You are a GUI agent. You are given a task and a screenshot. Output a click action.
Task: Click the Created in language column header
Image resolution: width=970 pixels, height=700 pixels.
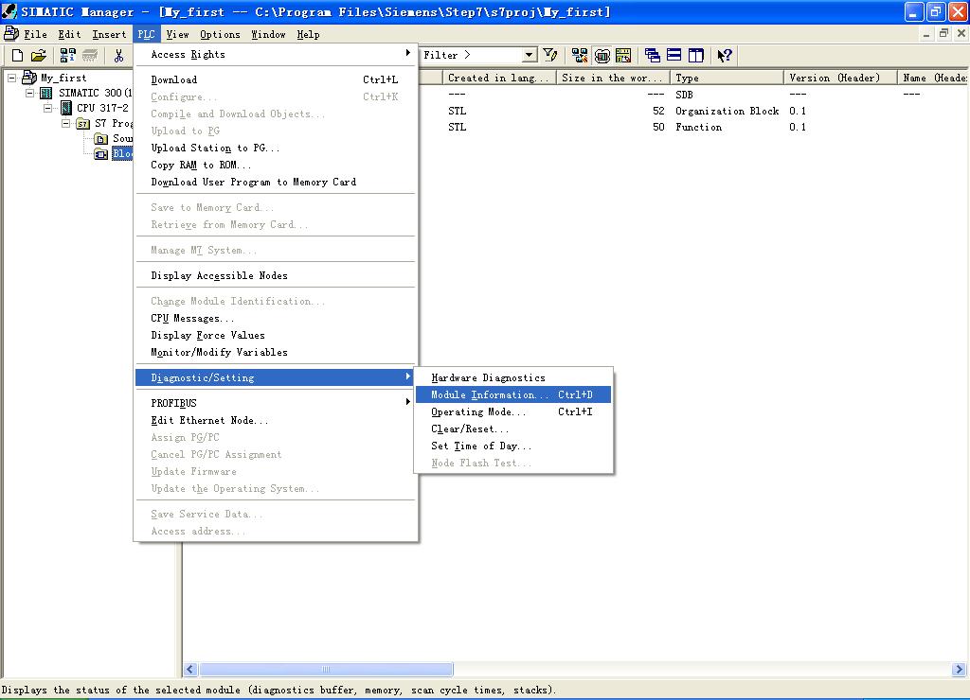pos(499,78)
